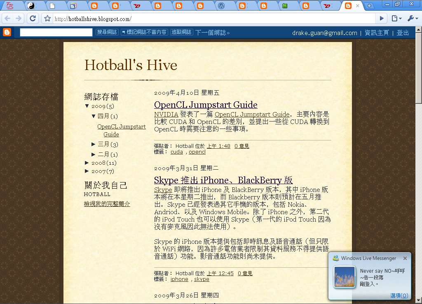Click the Messenger contact avatar thumbnail
Image resolution: width=422 pixels, height=304 pixels.
(344, 277)
